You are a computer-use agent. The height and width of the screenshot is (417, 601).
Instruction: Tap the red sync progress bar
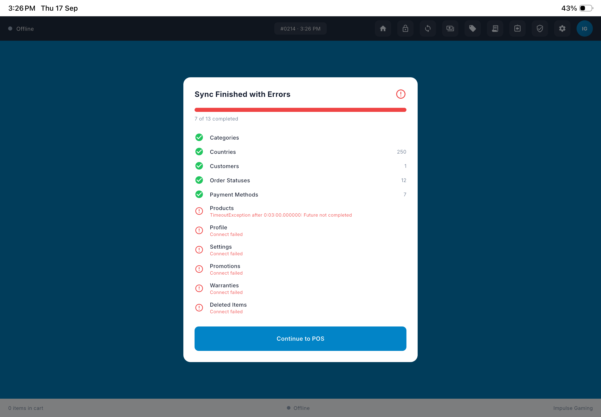pos(300,110)
